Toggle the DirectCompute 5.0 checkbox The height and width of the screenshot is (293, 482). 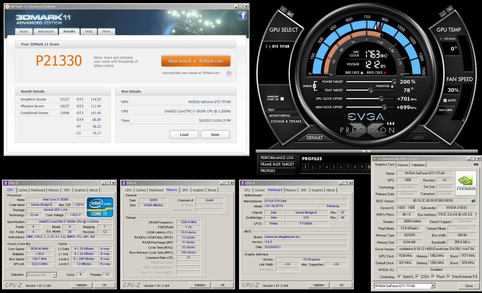click(449, 276)
